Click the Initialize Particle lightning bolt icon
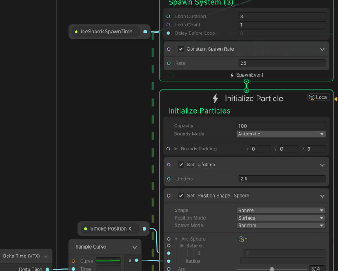Screen dimensions: 338x271 click(215, 98)
